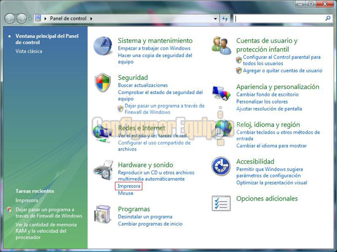Viewport: 337px width, 252px height.
Task: Click shield icon beside Agregar o quitar cuentas
Action: [239, 71]
